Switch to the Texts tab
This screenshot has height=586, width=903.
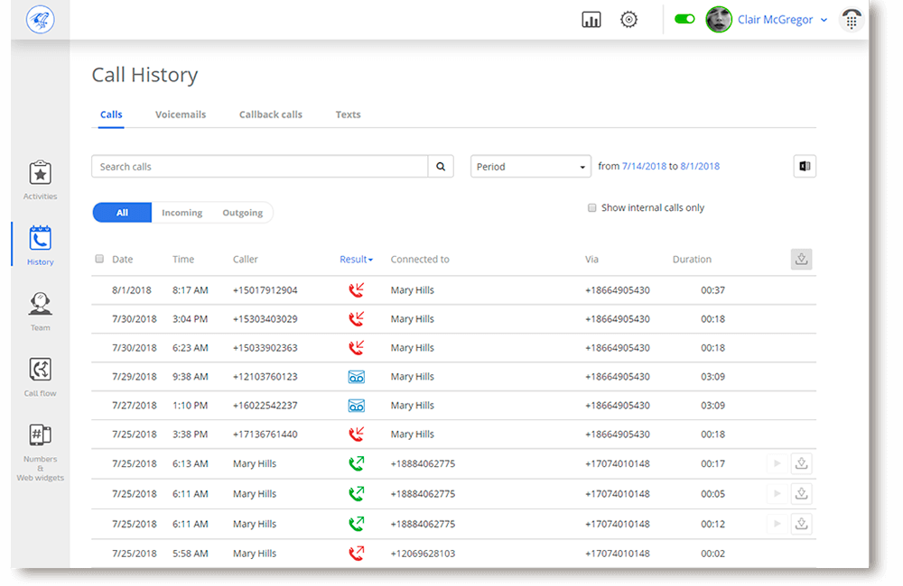point(348,114)
